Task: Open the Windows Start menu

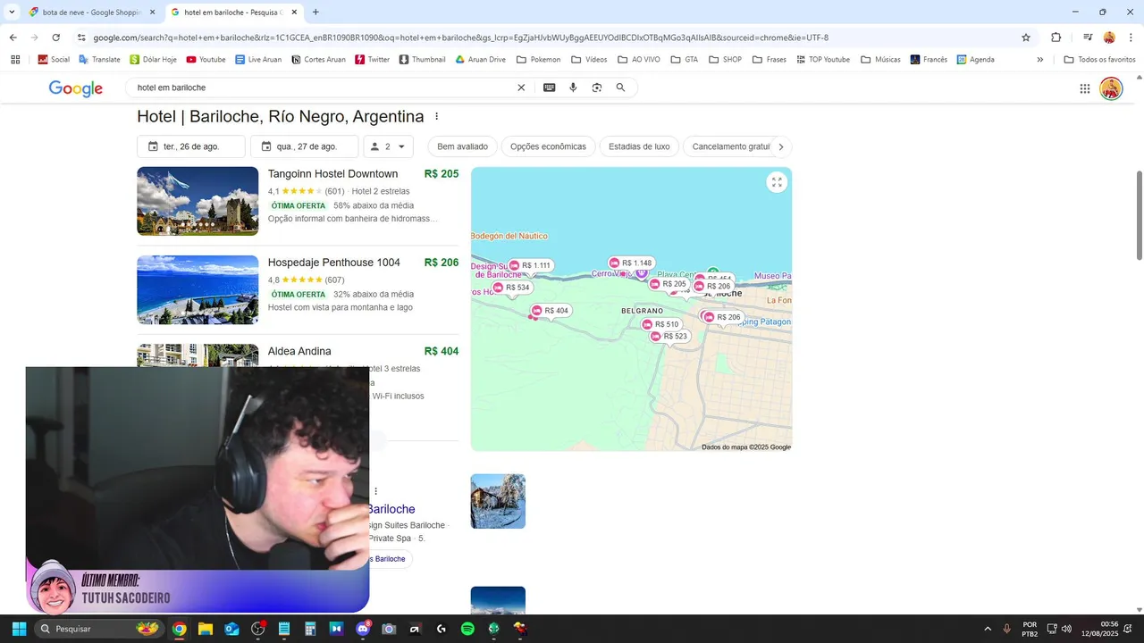Action: coord(19,629)
